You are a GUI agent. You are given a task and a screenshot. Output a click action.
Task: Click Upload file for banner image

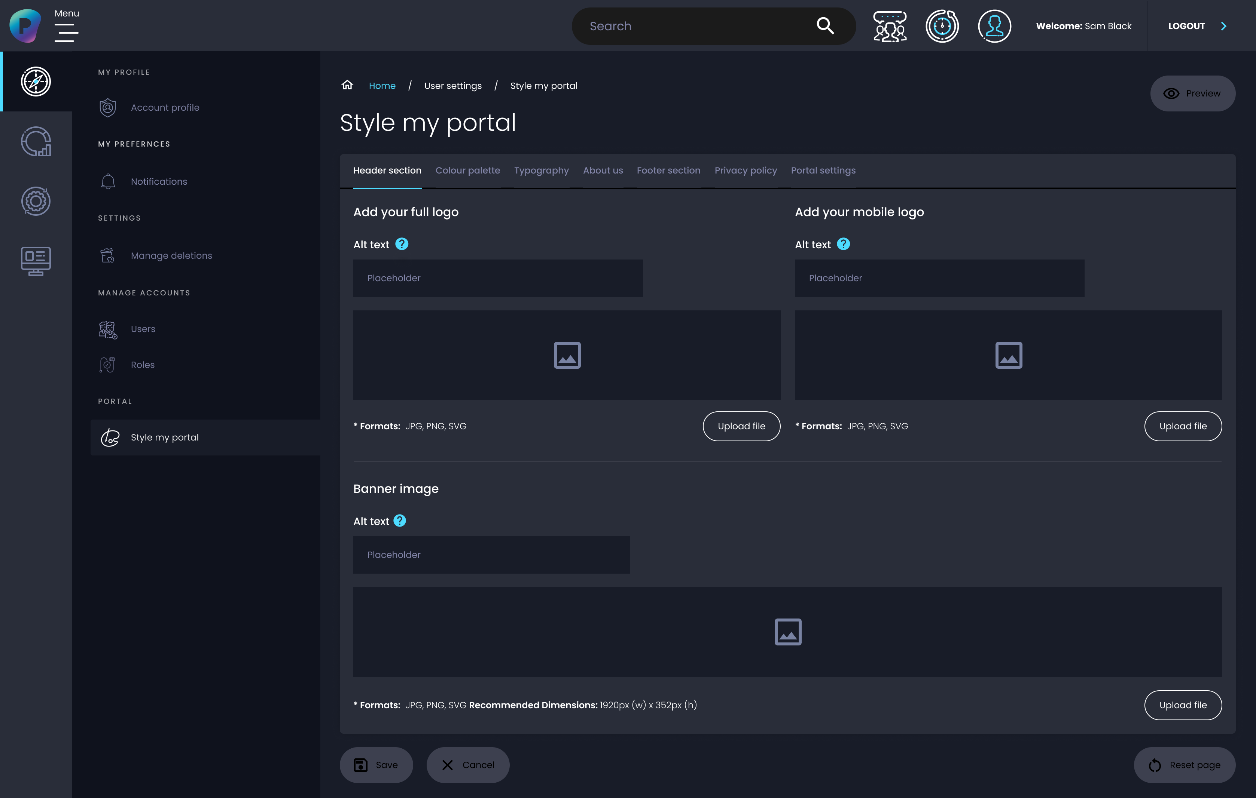click(x=1182, y=705)
